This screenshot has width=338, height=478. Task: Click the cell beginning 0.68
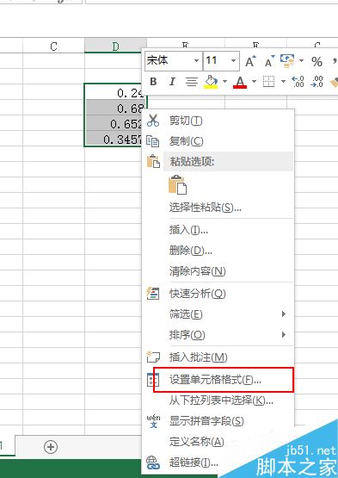(x=114, y=108)
